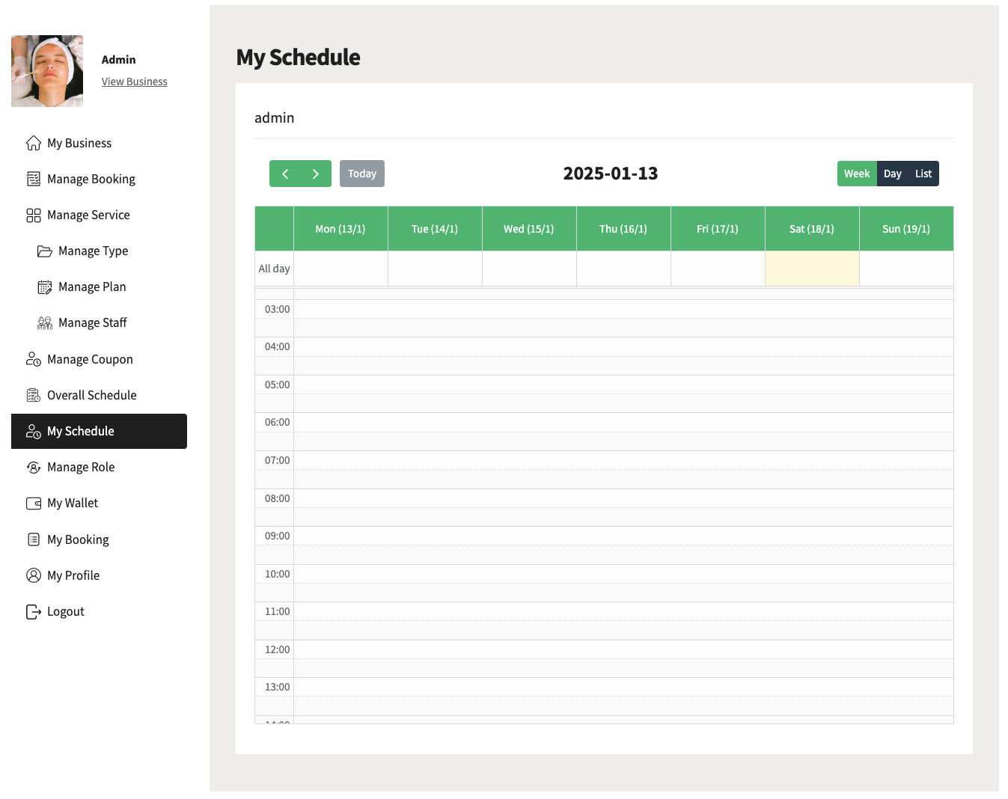The width and height of the screenshot is (1008, 799).
Task: Open Manage Plan under Manage Service
Action: tap(93, 287)
